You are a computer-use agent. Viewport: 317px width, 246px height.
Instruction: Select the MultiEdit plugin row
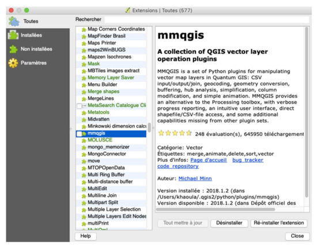111,189
